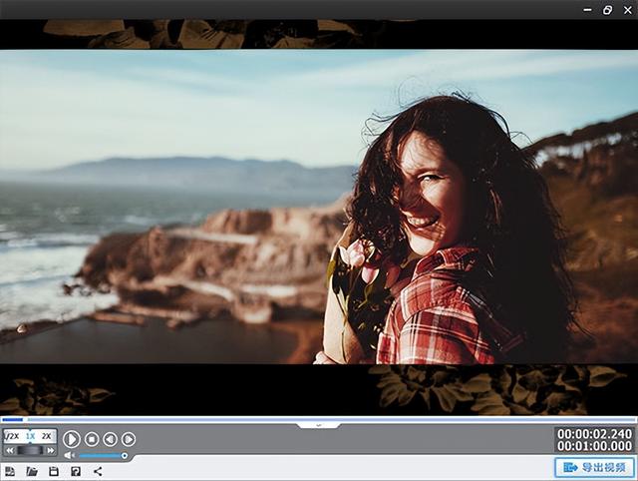Set playback speed to 1/2X
Viewport: 638px width, 481px height.
(x=11, y=436)
